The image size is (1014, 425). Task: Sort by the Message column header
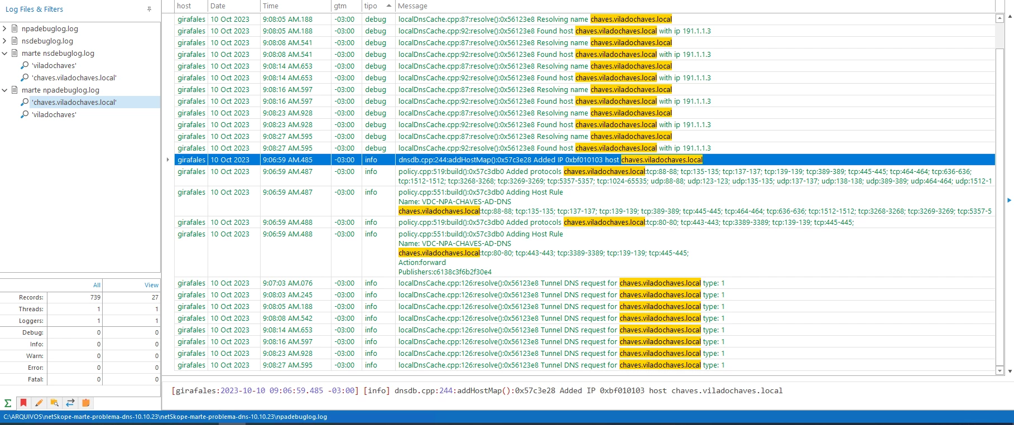pos(695,6)
